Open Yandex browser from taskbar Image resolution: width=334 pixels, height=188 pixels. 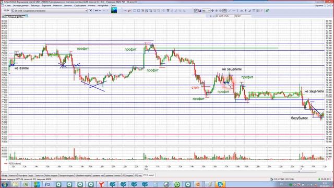pos(102,184)
